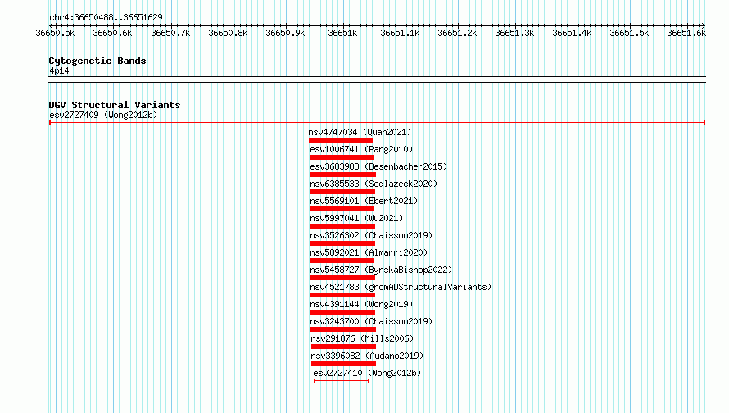This screenshot has height=413, width=729.
Task: Open the nsv3526302 (Chaisson2019) label
Action: point(371,235)
